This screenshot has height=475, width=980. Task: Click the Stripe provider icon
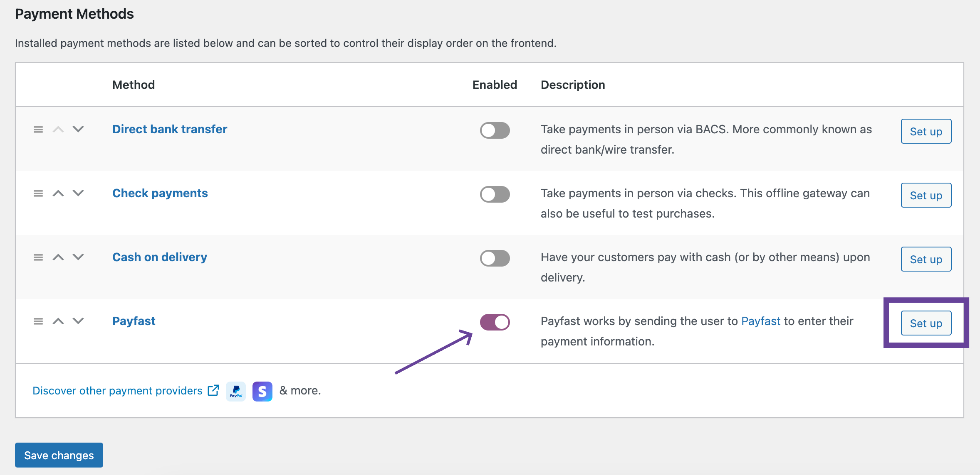click(x=262, y=391)
